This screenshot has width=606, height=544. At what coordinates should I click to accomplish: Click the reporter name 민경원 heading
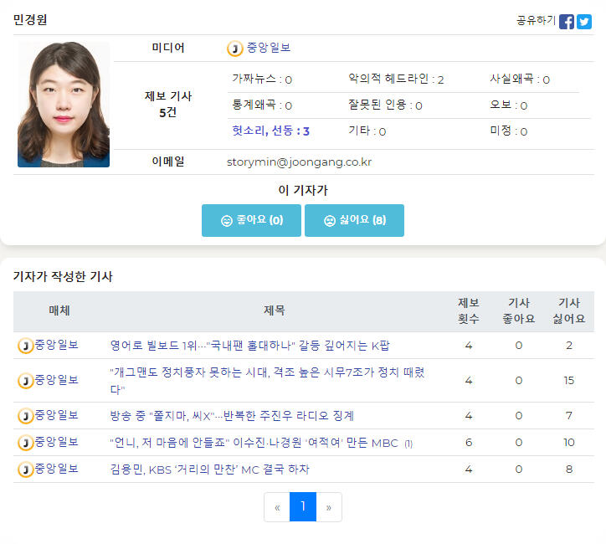click(x=30, y=20)
